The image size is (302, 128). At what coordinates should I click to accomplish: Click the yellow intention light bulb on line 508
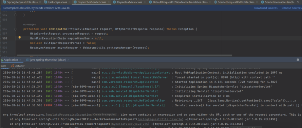pos(20,38)
